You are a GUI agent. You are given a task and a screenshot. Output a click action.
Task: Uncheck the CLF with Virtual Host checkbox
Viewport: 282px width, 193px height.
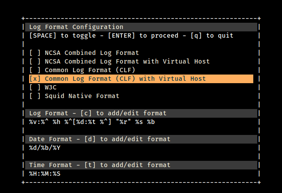click(x=35, y=79)
